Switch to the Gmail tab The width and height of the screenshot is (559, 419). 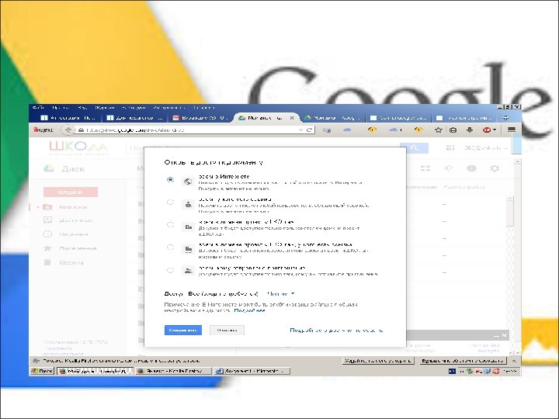point(199,118)
